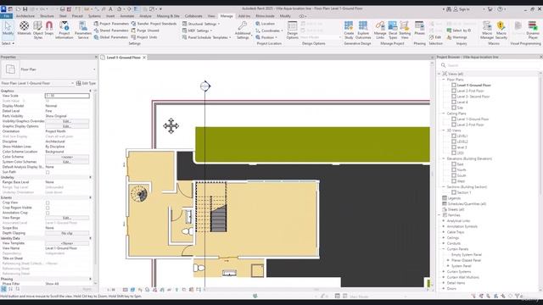Open Project Information
The height and width of the screenshot is (305, 543).
[x=64, y=30]
